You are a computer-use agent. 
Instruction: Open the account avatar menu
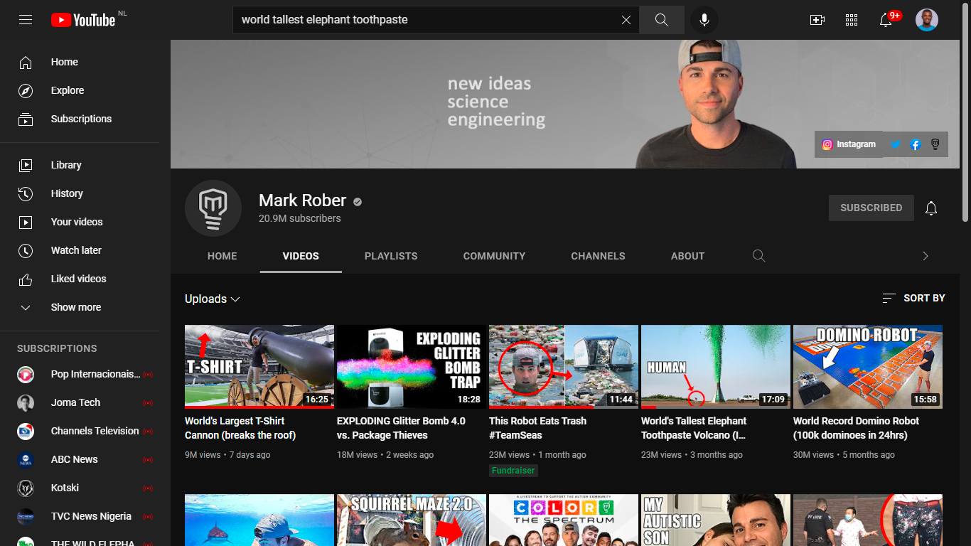click(x=927, y=20)
